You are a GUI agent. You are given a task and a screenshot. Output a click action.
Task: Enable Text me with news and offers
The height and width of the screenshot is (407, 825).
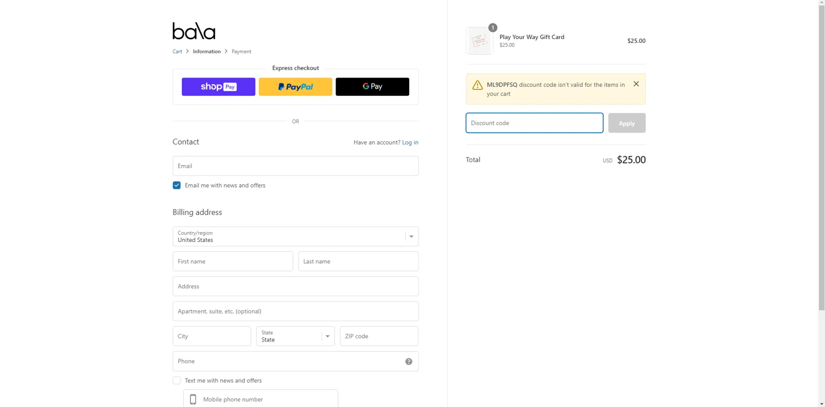pos(177,381)
